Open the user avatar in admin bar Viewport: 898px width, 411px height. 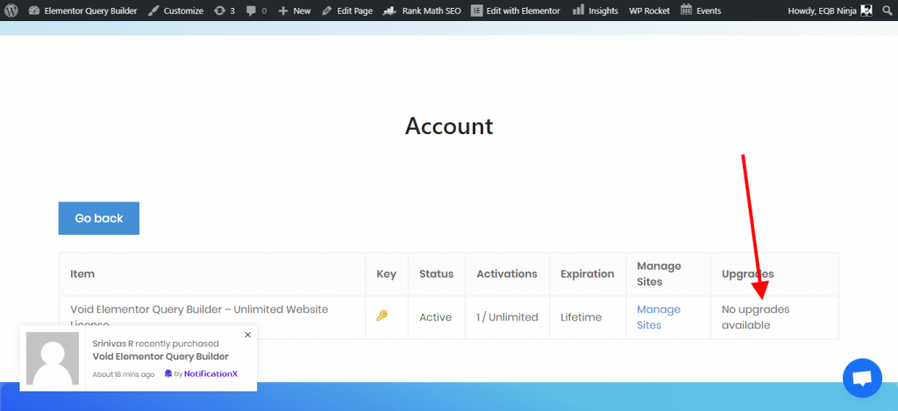point(866,11)
